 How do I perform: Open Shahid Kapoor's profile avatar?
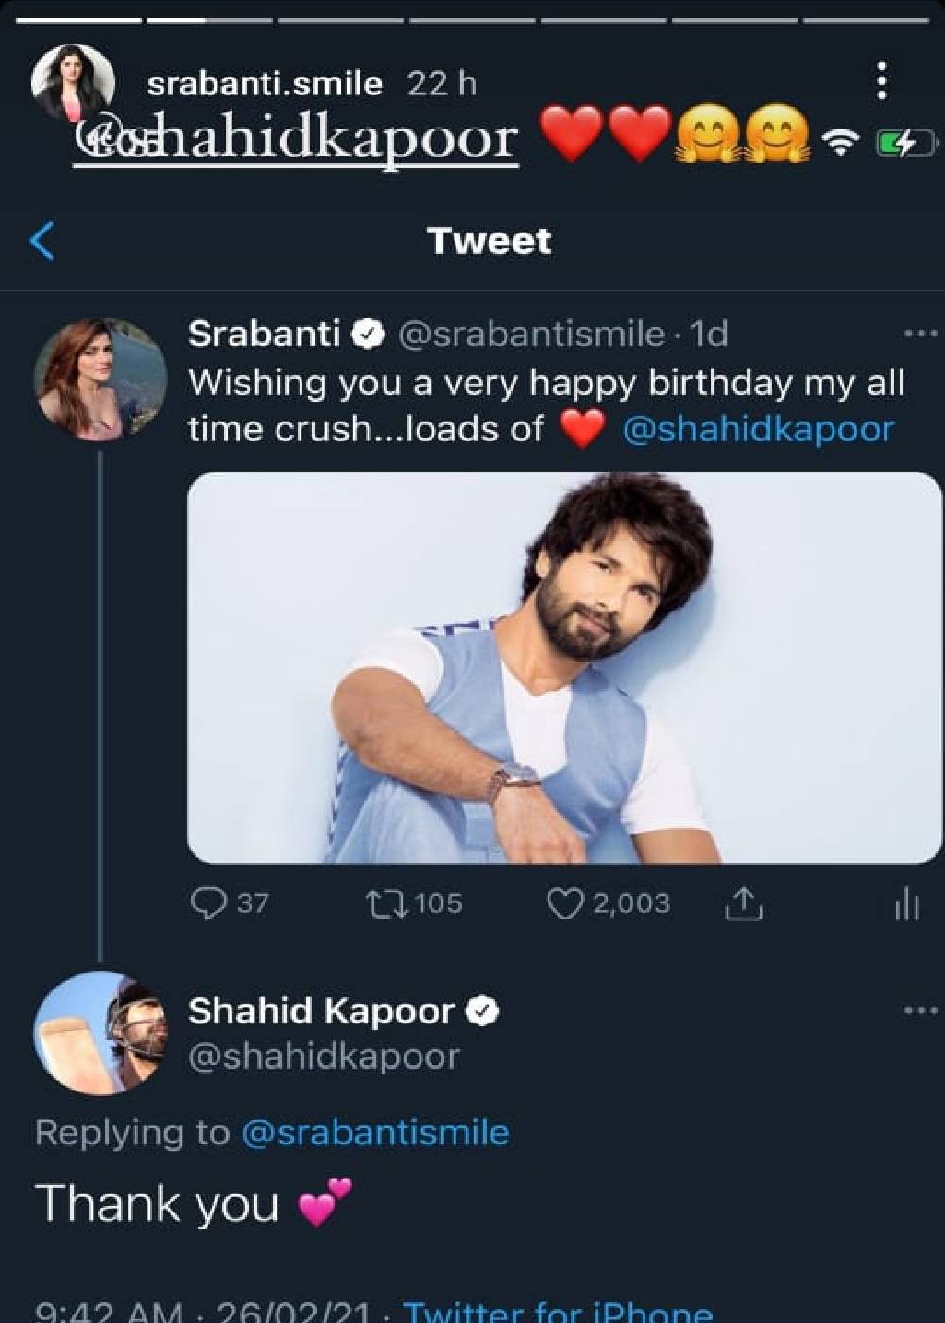point(99,1033)
